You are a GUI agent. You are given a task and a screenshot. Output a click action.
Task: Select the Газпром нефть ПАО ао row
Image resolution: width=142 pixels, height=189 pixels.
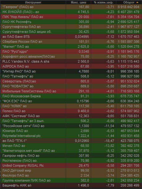click(71, 156)
